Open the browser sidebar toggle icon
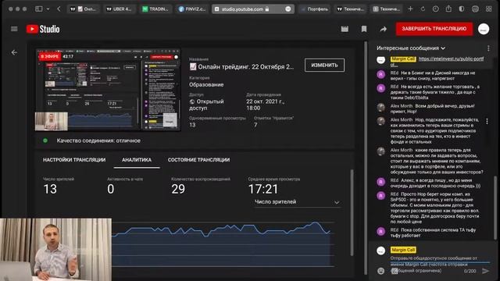 click(x=39, y=9)
